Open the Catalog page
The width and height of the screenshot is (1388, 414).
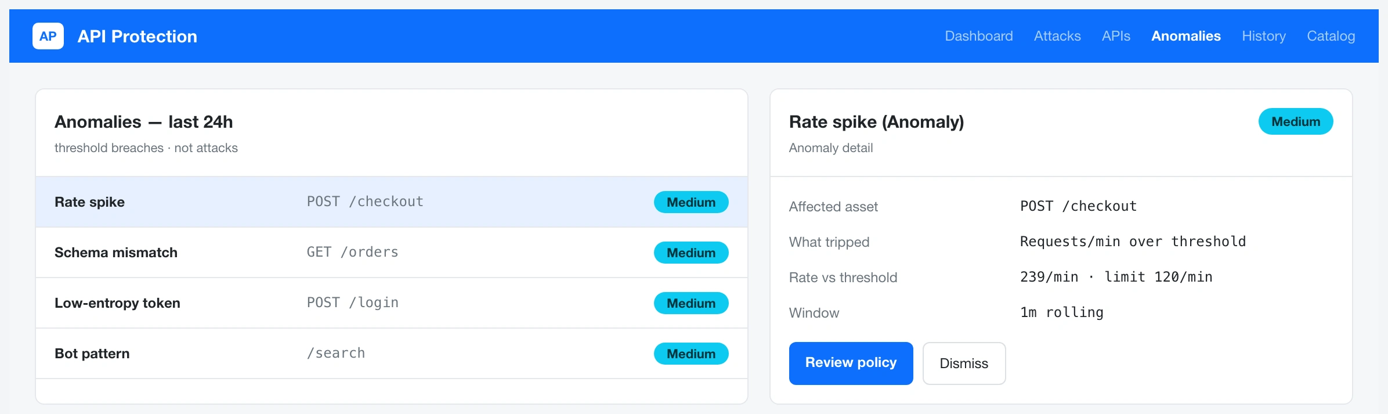[1331, 36]
